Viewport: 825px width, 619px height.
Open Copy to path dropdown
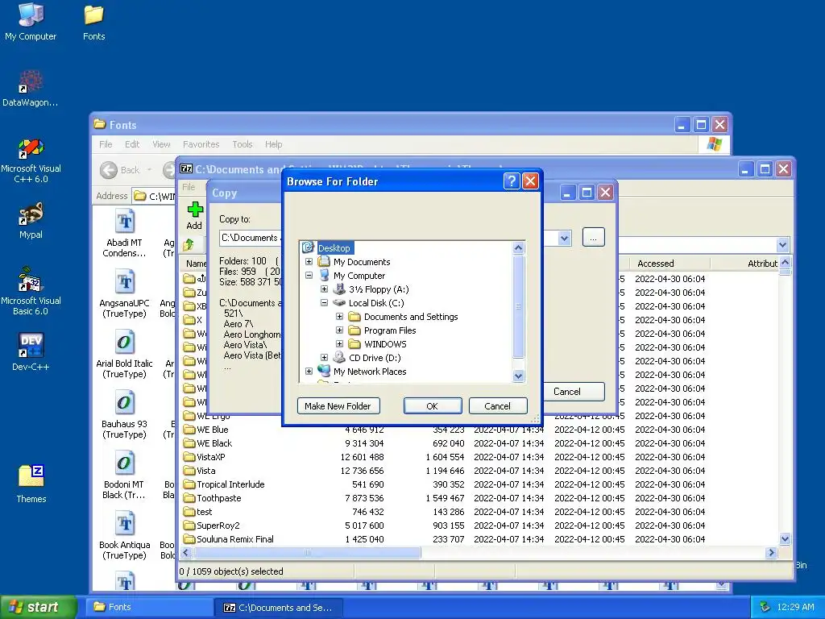click(x=564, y=238)
